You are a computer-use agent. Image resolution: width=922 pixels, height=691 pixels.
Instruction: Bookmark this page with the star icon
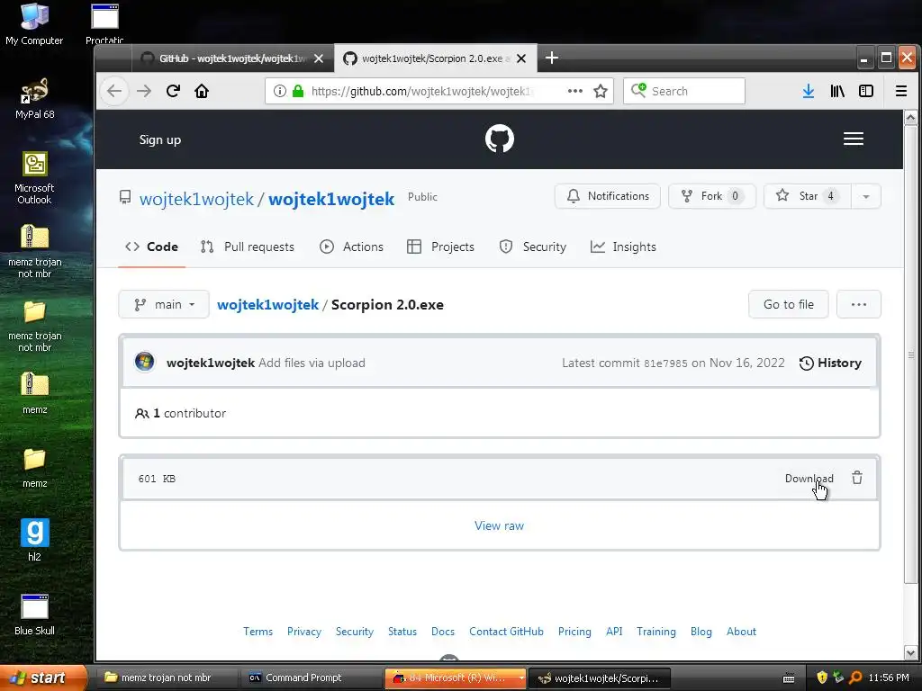tap(601, 91)
